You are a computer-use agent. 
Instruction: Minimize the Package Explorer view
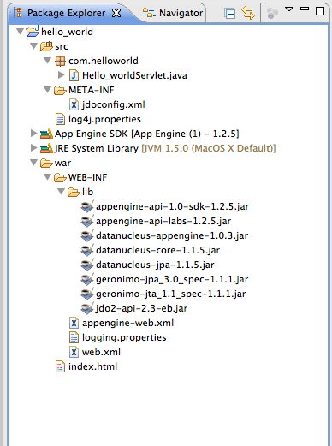coord(305,9)
